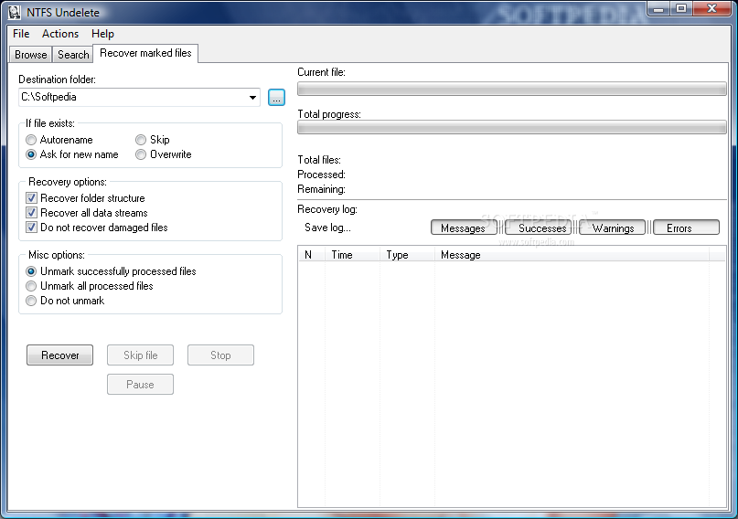Sort log by Time column header

pyautogui.click(x=352, y=255)
